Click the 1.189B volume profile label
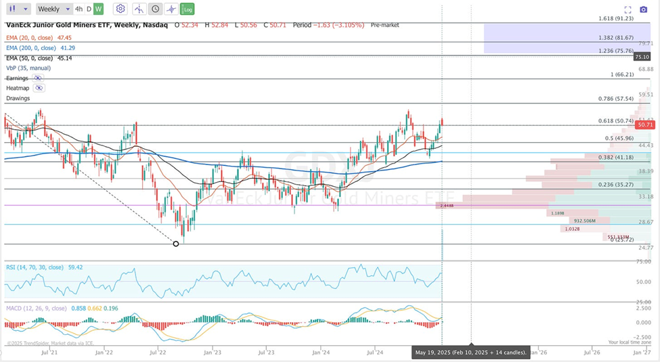 coord(558,213)
